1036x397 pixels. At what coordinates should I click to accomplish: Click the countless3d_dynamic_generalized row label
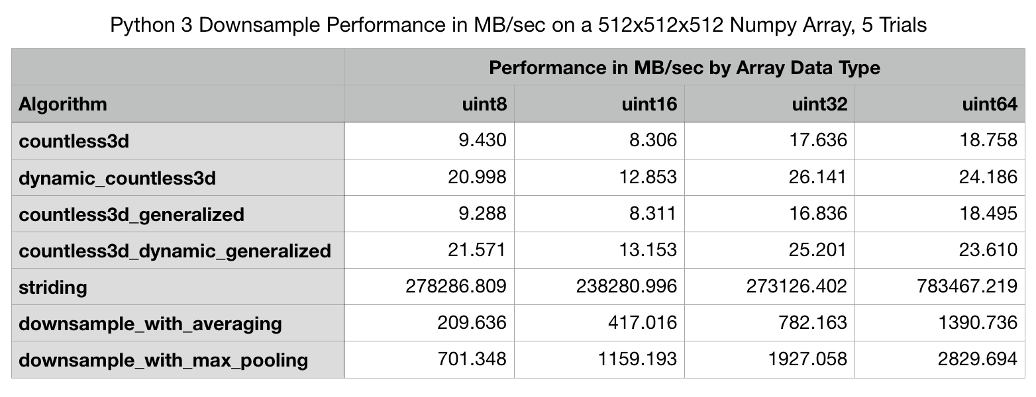[x=175, y=251]
